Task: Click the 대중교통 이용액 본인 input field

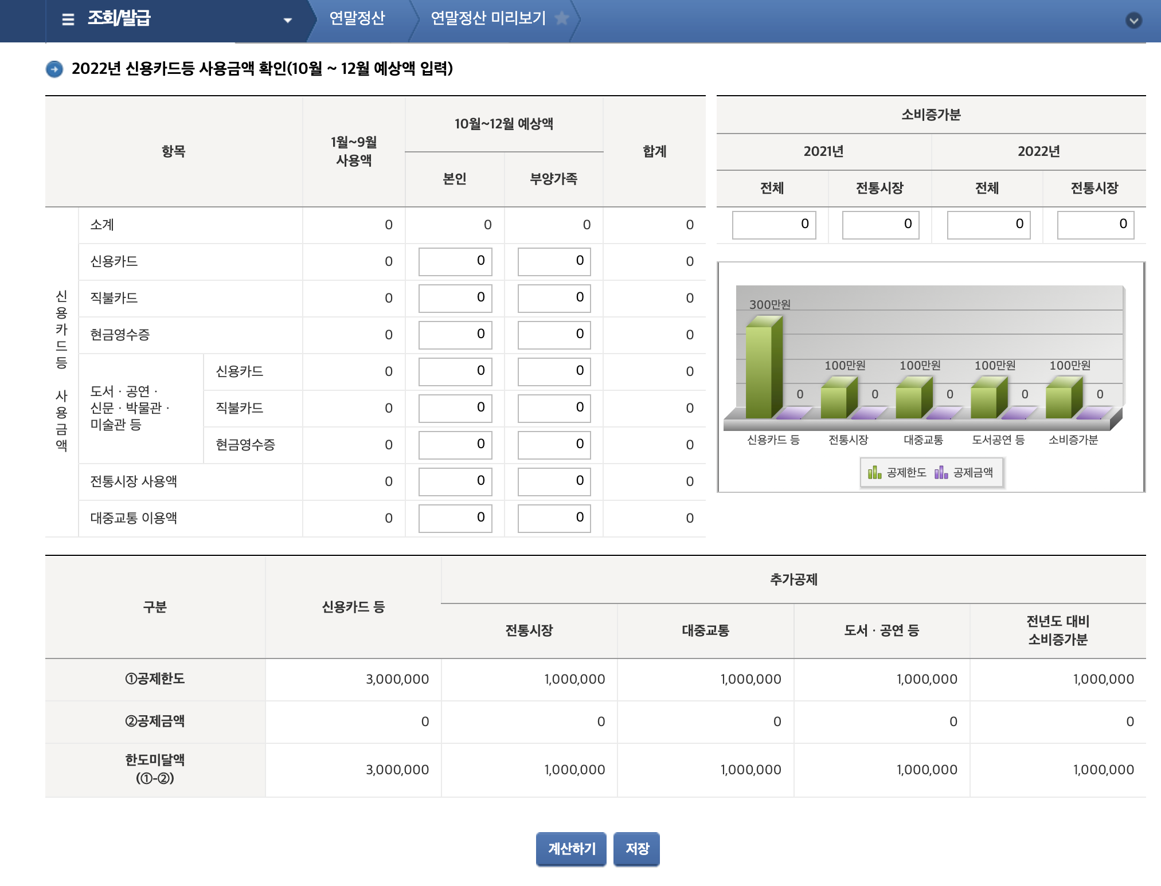Action: pyautogui.click(x=455, y=518)
